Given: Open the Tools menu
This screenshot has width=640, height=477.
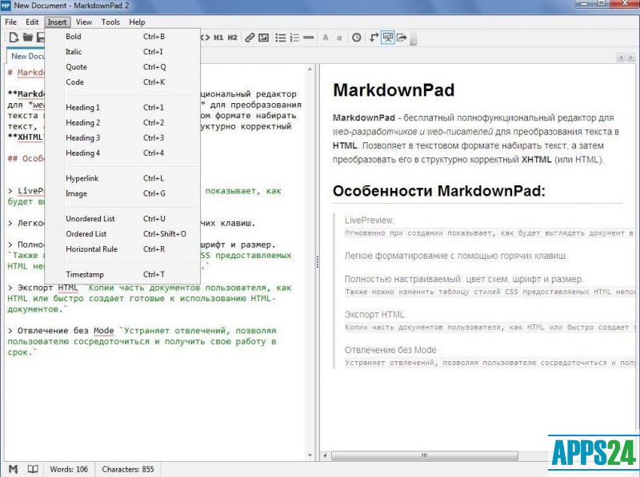Looking at the screenshot, I should [x=110, y=22].
